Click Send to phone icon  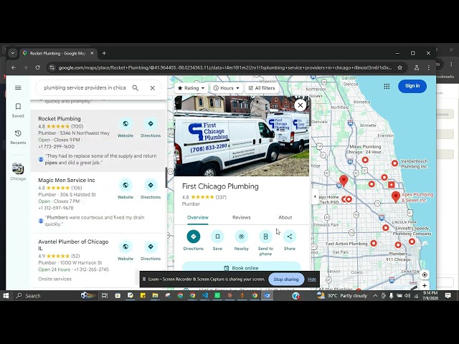(x=265, y=236)
